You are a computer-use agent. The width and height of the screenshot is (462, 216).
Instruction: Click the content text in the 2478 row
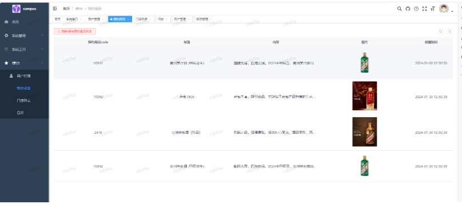(x=274, y=133)
